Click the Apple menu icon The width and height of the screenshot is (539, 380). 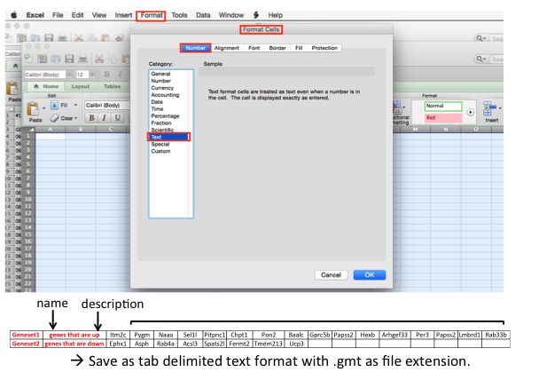(14, 15)
